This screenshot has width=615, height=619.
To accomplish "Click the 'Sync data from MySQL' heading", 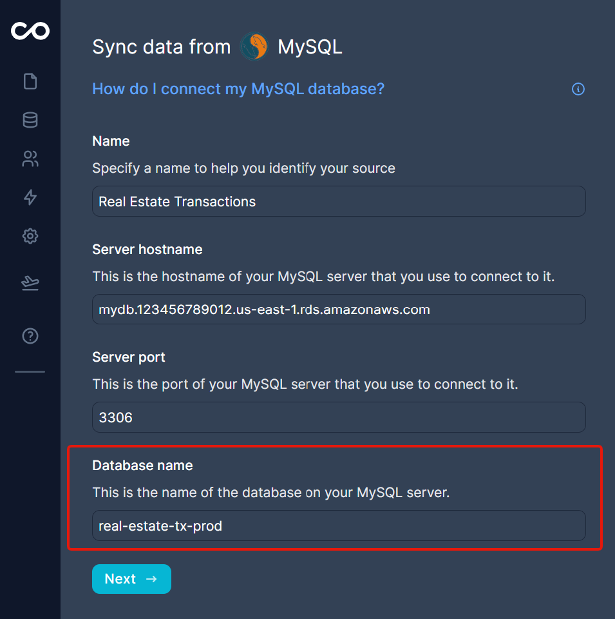I will pos(217,47).
